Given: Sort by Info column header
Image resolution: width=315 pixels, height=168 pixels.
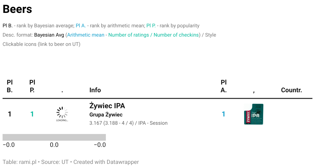Looking at the screenshot, I should click(95, 90).
